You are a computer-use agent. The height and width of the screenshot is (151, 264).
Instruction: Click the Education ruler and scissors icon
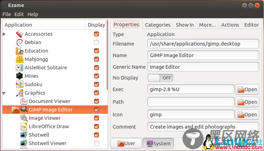(x=20, y=51)
